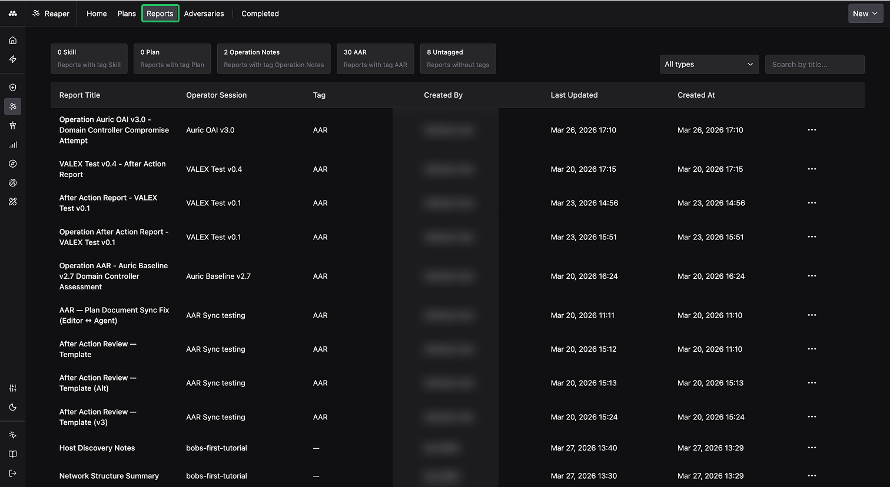
Task: Open Operation Auric OAI v3.0 Domain Controller report
Action: coord(114,130)
